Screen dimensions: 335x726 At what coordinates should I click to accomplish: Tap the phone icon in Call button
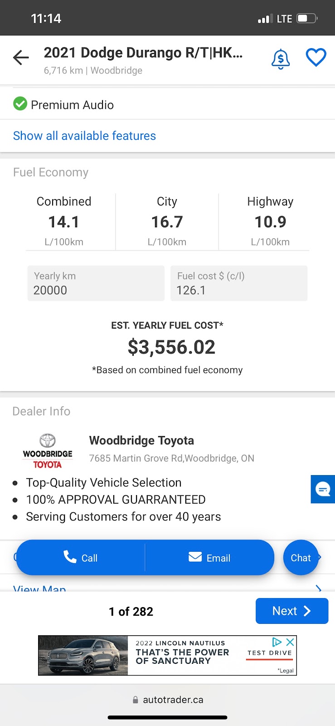70,557
